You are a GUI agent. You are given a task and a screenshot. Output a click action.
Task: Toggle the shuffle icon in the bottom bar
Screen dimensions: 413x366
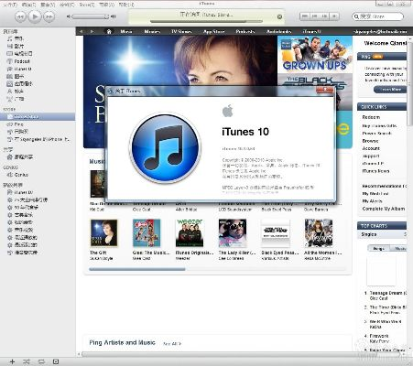[x=27, y=361]
